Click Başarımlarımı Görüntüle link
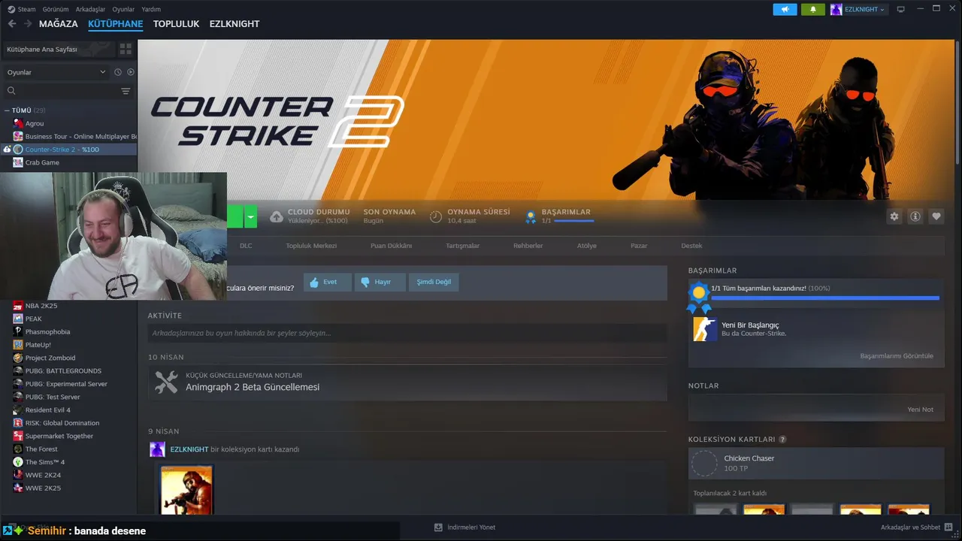 897,355
